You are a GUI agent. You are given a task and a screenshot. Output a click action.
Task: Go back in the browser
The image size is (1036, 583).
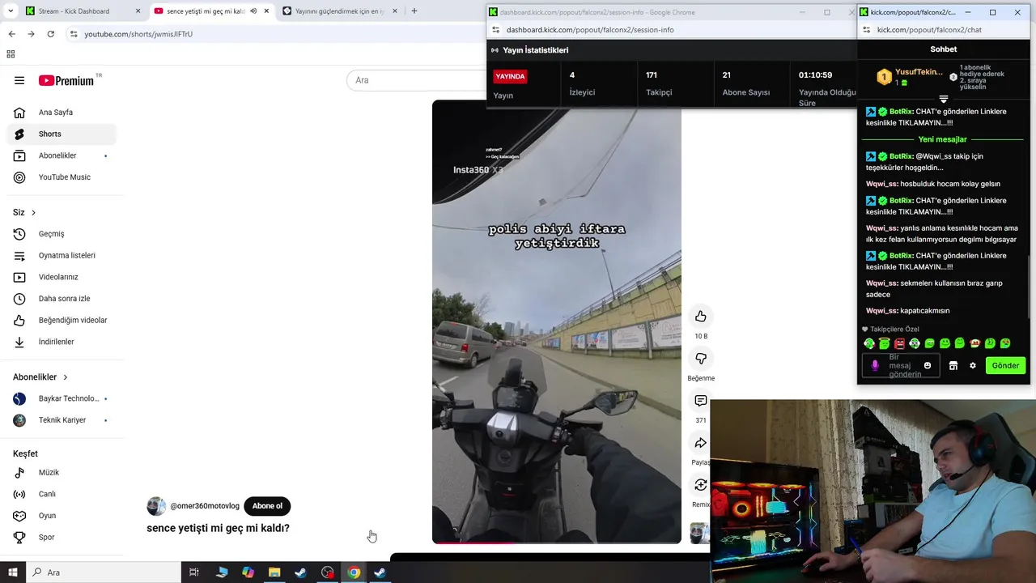[x=11, y=34]
